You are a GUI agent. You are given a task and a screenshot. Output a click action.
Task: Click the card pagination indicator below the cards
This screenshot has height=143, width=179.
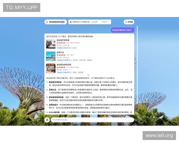(88, 75)
